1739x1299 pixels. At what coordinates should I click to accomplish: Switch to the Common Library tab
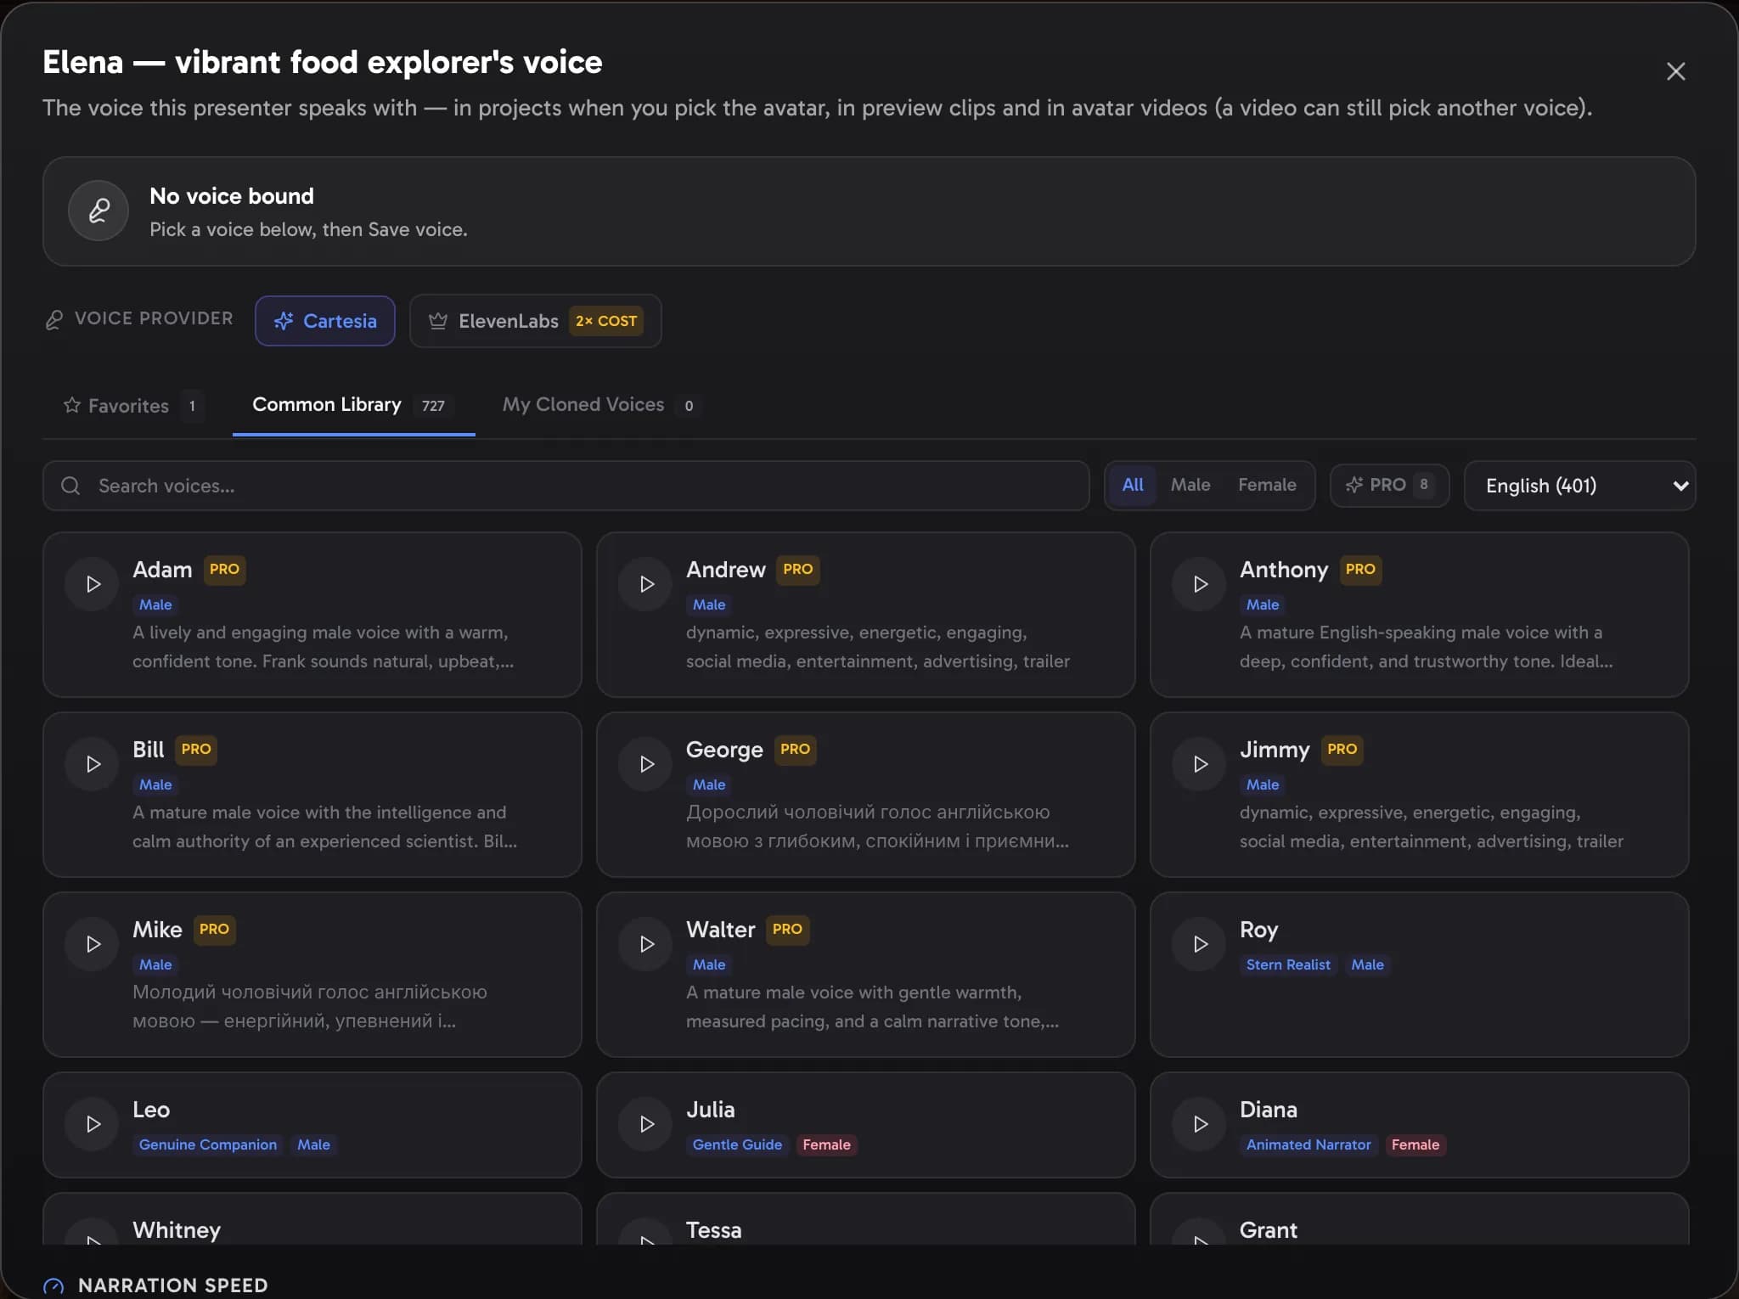[x=353, y=405]
